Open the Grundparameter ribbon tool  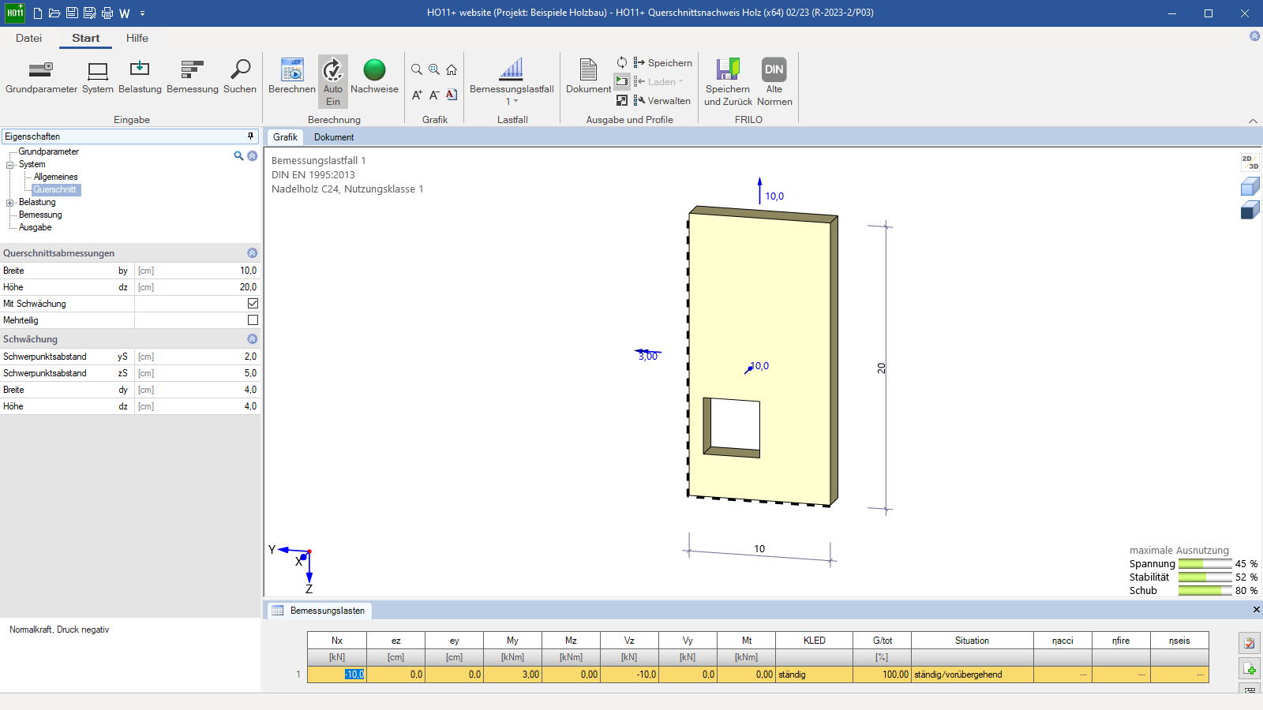41,77
